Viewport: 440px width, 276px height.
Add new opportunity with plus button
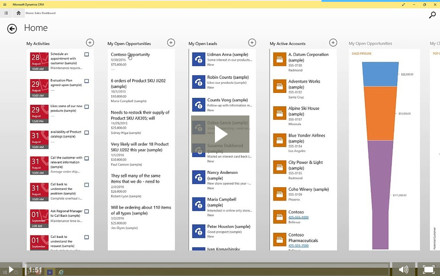click(x=171, y=42)
